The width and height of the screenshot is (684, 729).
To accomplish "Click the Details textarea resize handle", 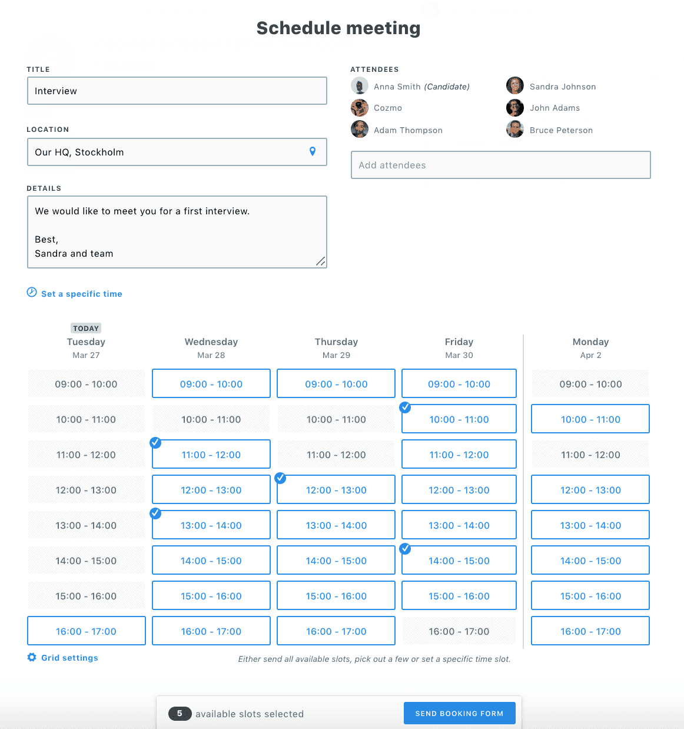I will [x=321, y=261].
